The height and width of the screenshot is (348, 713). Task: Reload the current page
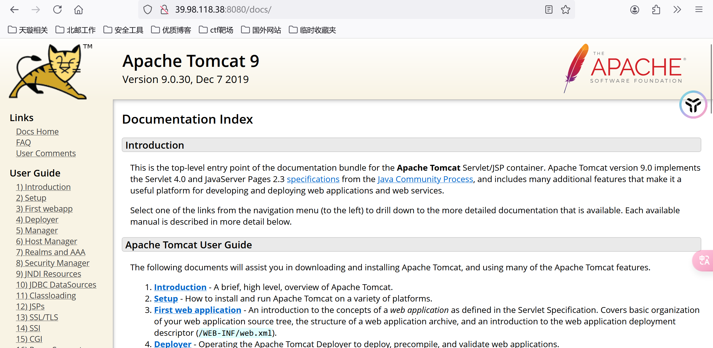click(x=57, y=10)
